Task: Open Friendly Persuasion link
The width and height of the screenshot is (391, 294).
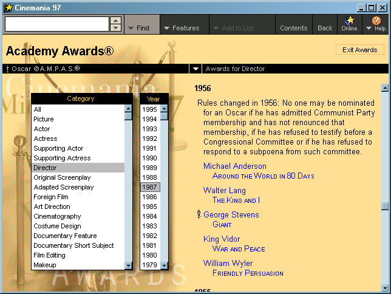Action: [248, 273]
